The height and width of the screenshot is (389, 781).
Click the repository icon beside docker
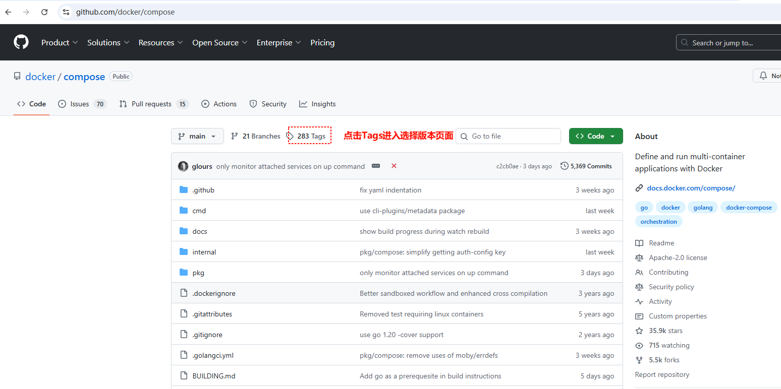coord(17,77)
